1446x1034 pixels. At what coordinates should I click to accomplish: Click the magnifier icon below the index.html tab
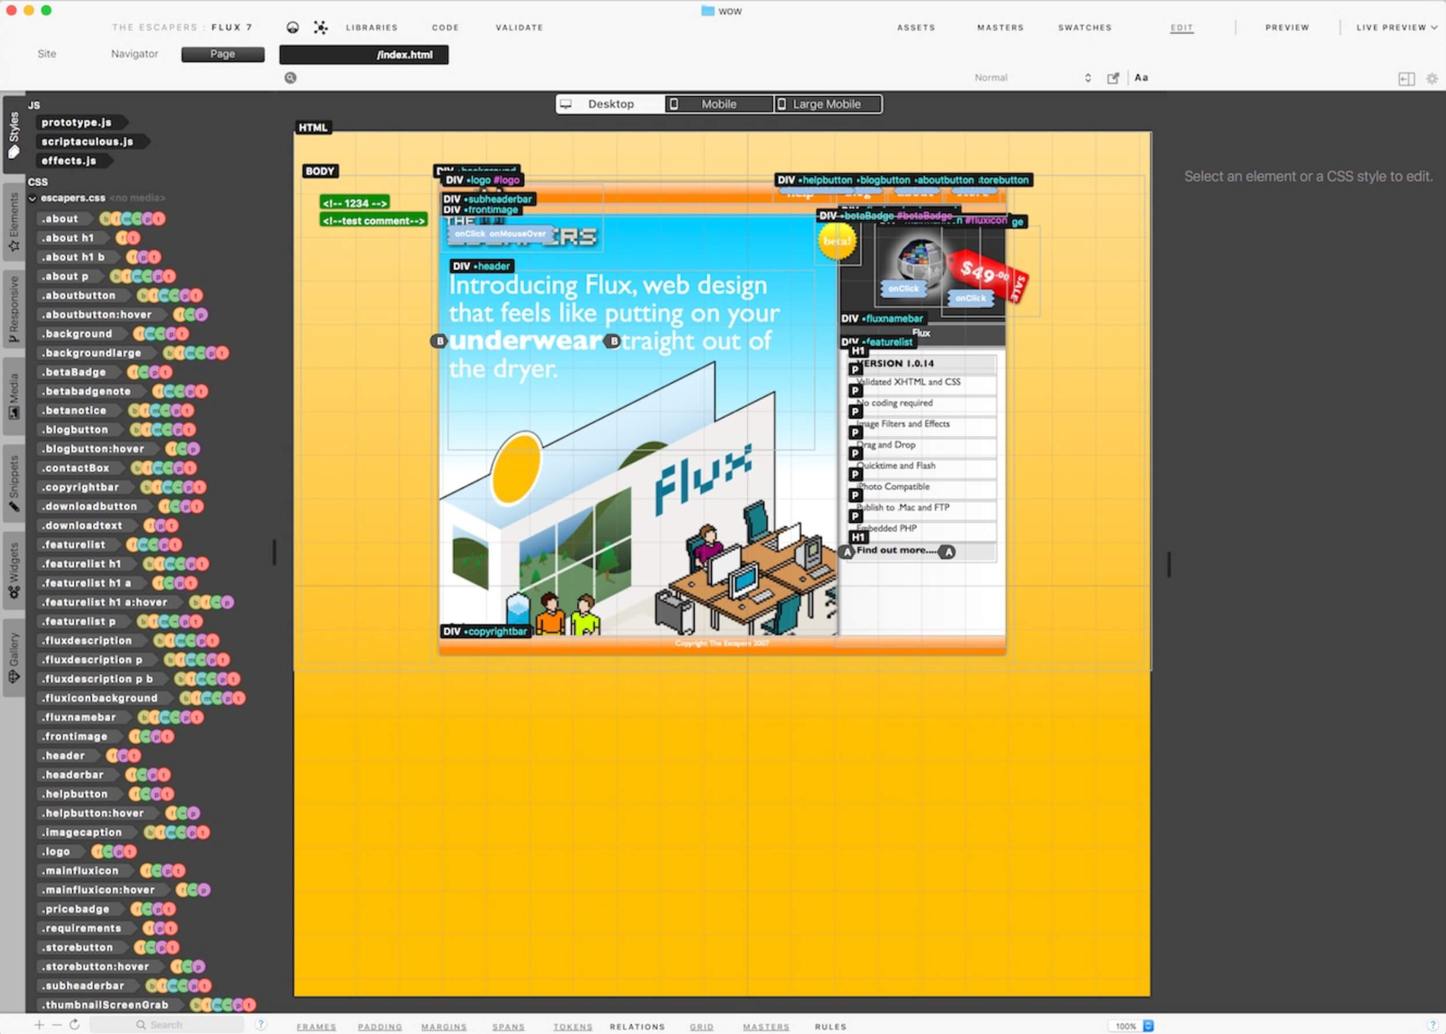[290, 78]
